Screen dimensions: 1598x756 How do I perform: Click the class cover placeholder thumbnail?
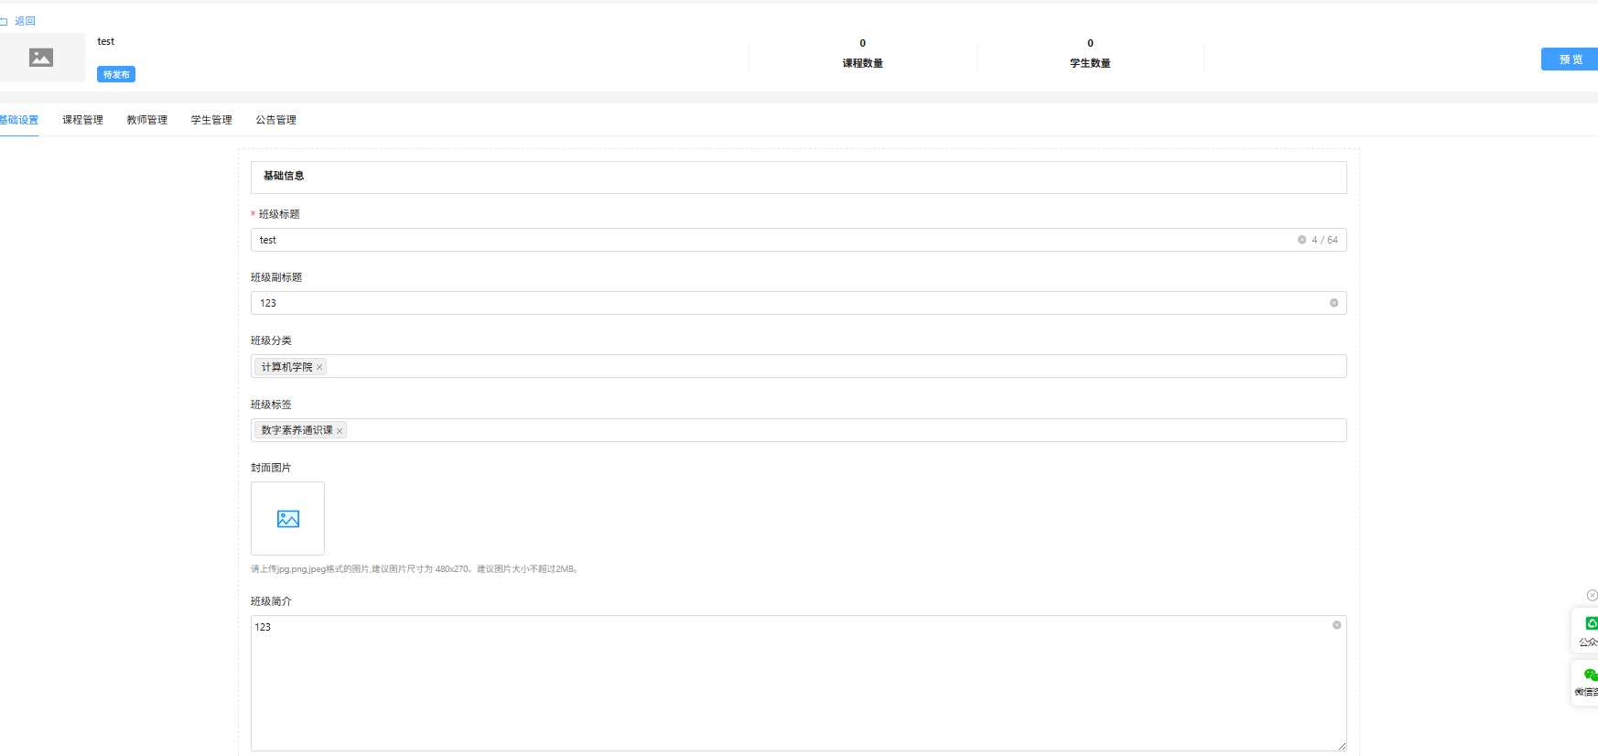click(x=41, y=58)
